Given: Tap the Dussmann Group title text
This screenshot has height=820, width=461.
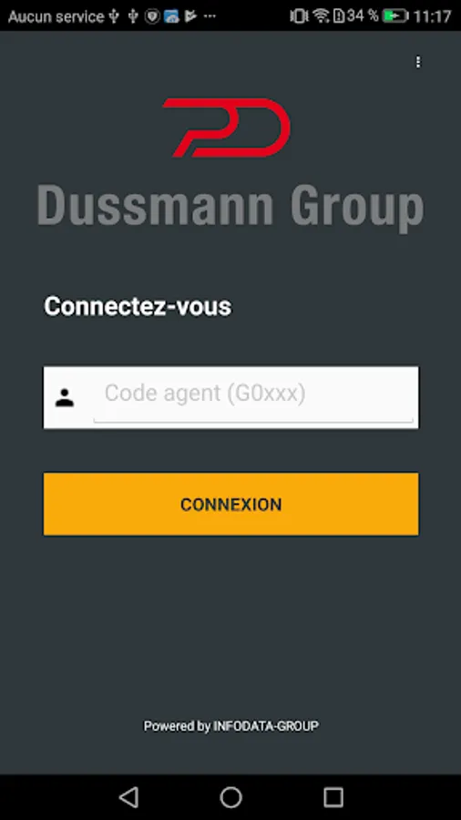Looking at the screenshot, I should click(x=230, y=208).
